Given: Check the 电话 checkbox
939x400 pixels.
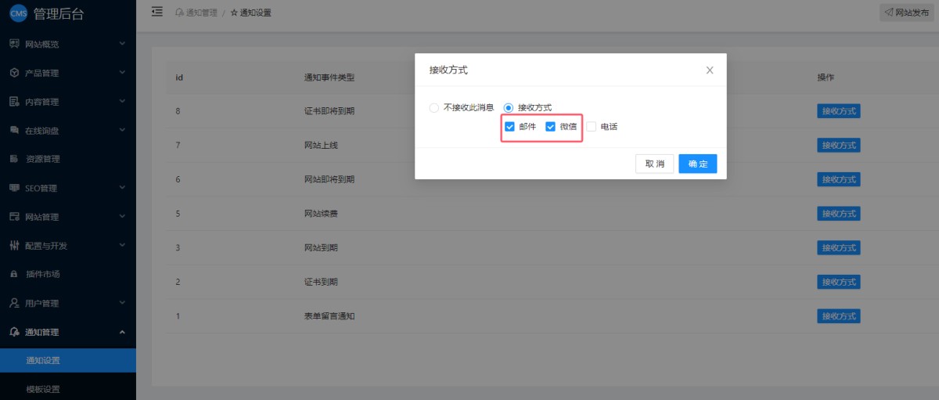Looking at the screenshot, I should tap(591, 126).
